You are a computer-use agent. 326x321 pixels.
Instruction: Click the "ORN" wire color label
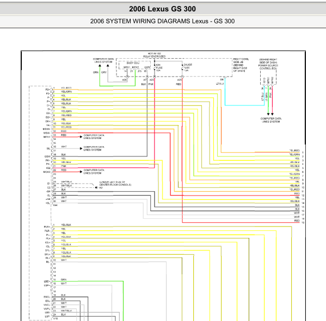tap(96, 72)
